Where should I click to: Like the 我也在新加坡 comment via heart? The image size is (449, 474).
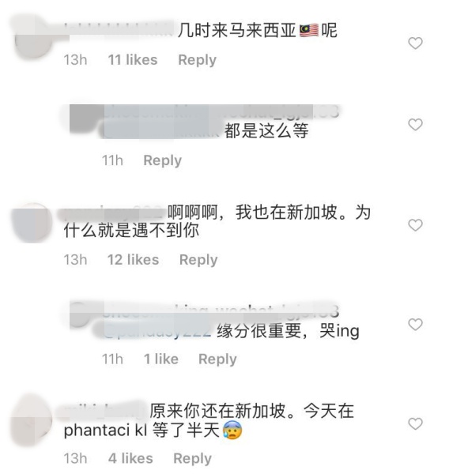tap(415, 225)
